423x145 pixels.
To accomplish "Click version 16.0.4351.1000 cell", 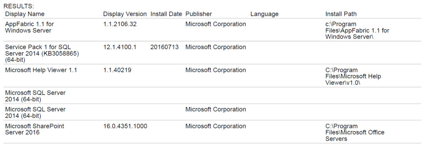I will 125,126.
